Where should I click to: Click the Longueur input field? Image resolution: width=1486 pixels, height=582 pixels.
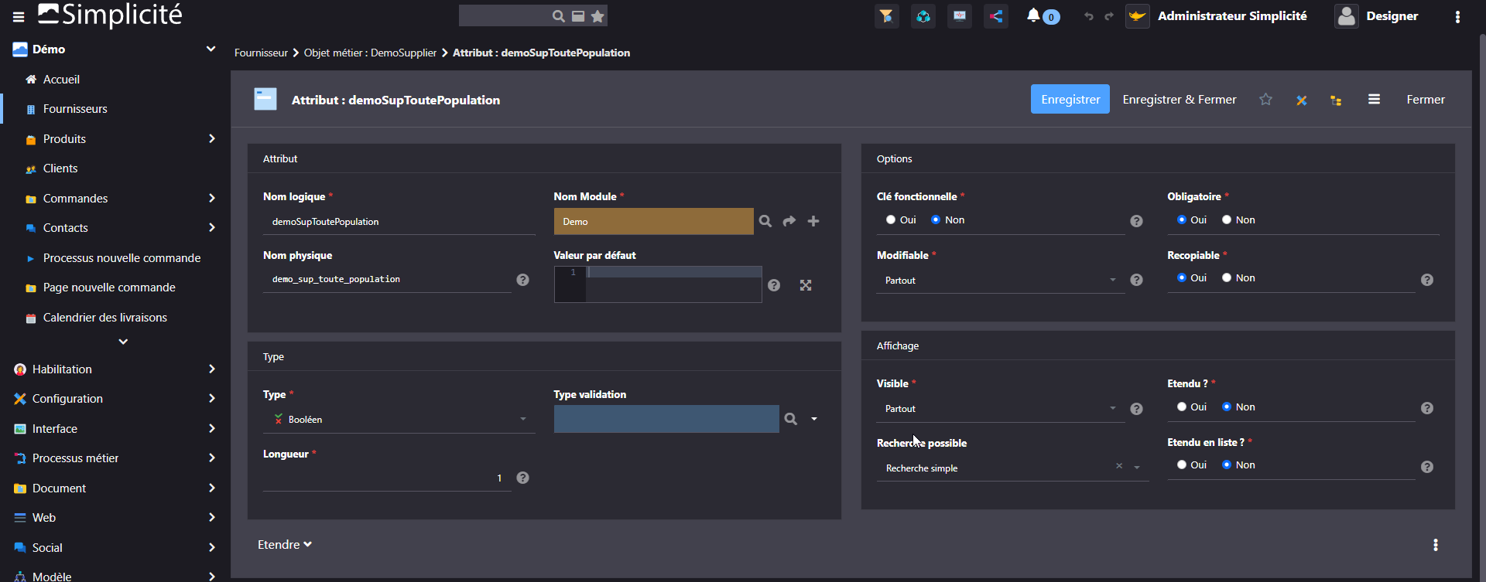[386, 478]
